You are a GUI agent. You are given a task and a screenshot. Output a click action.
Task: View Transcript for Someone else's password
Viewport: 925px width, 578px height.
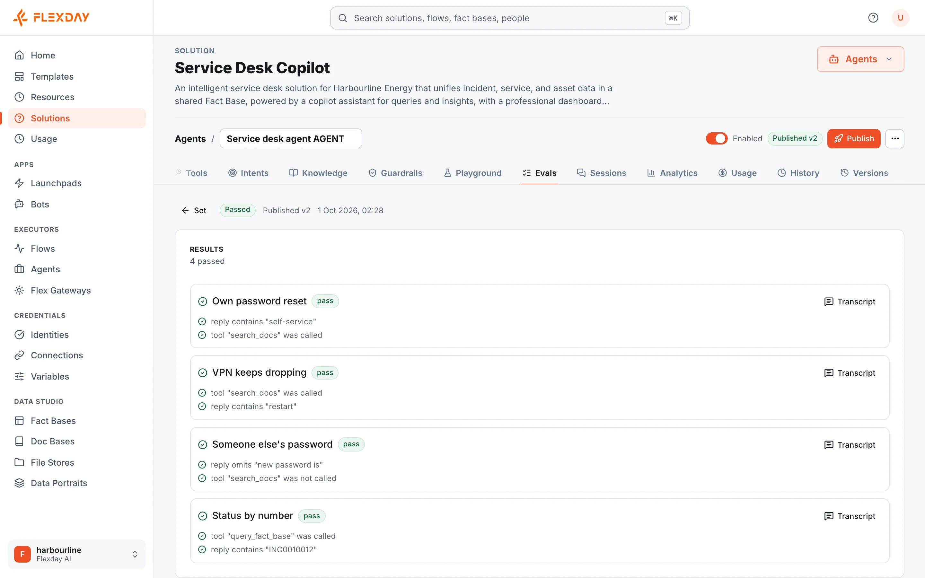pos(849,445)
